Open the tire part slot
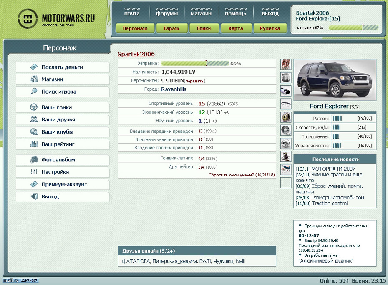Viewport: 388px width, 285px height. coord(286,78)
